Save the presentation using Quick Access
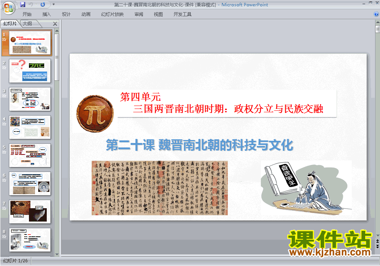The width and height of the screenshot is (380, 266). click(23, 4)
